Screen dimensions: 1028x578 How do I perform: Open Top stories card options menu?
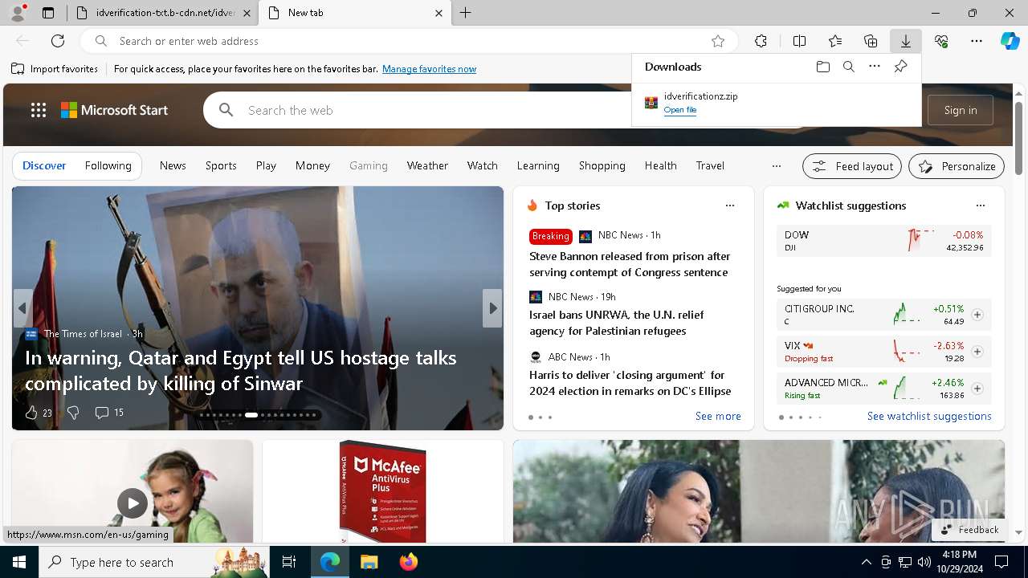(730, 206)
